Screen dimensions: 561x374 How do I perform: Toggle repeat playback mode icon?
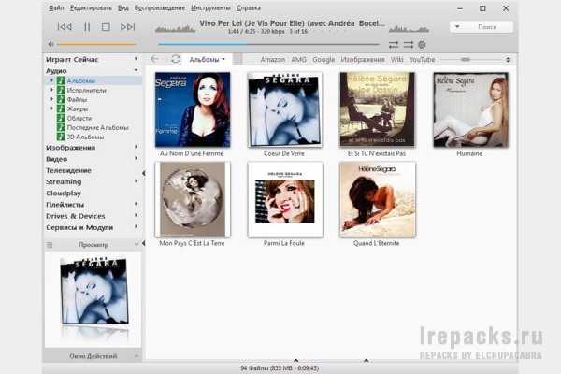pyautogui.click(x=394, y=45)
